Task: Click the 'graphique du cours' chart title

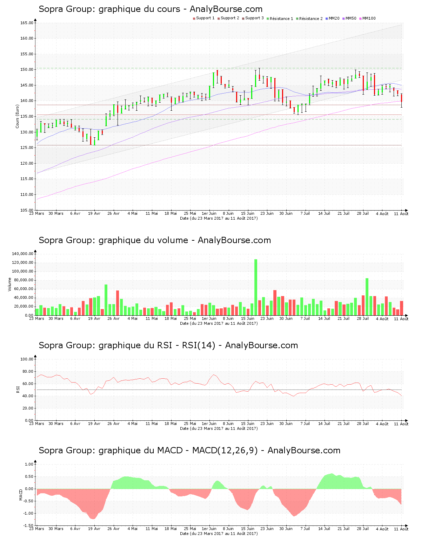Action: [x=151, y=9]
